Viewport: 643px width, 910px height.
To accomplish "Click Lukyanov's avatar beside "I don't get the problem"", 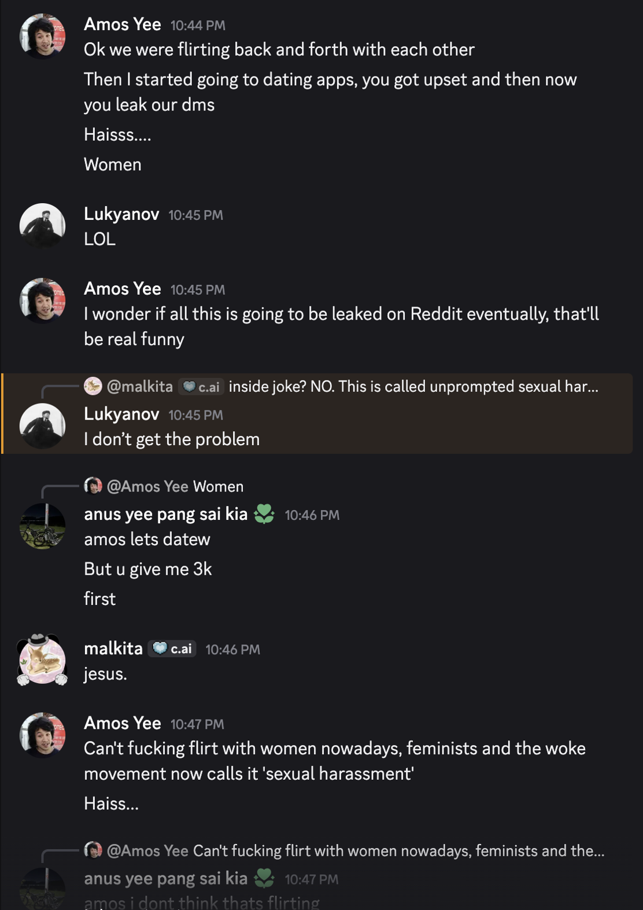I will pyautogui.click(x=42, y=426).
